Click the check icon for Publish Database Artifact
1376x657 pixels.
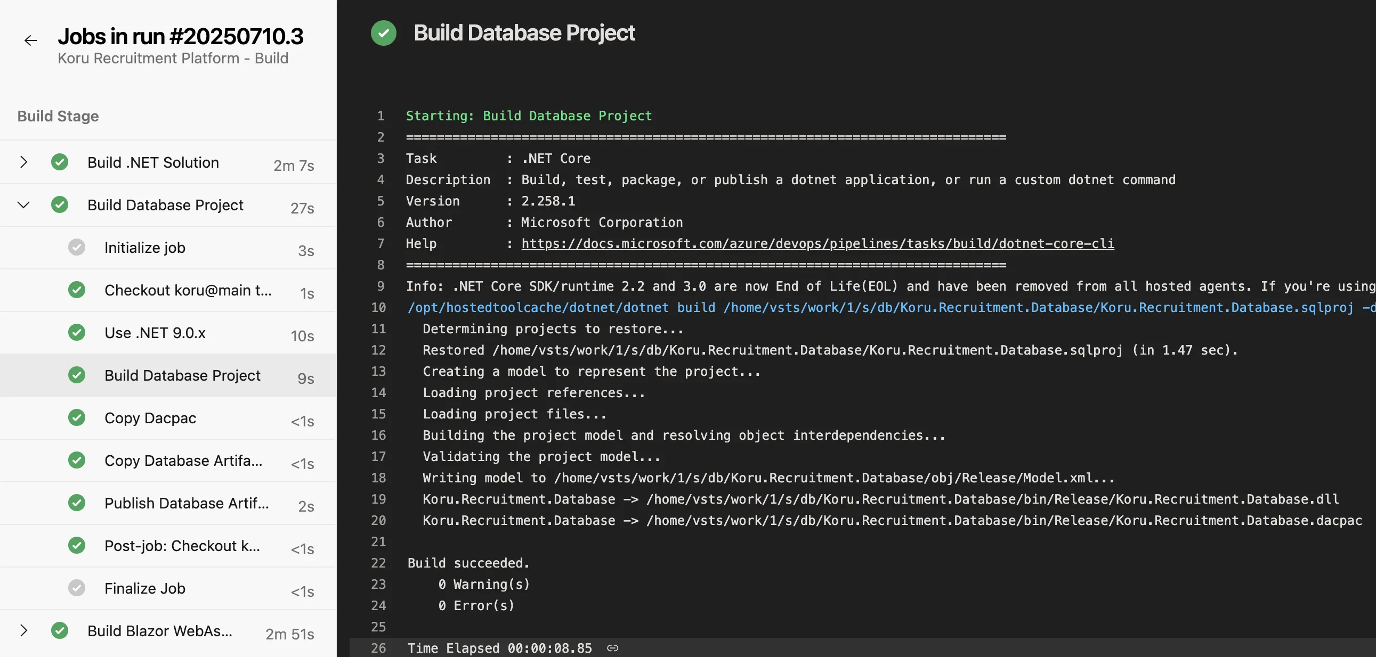pyautogui.click(x=77, y=503)
